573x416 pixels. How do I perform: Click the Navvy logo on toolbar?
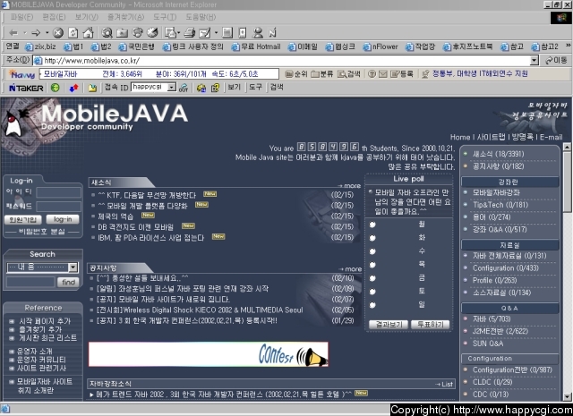(x=22, y=74)
